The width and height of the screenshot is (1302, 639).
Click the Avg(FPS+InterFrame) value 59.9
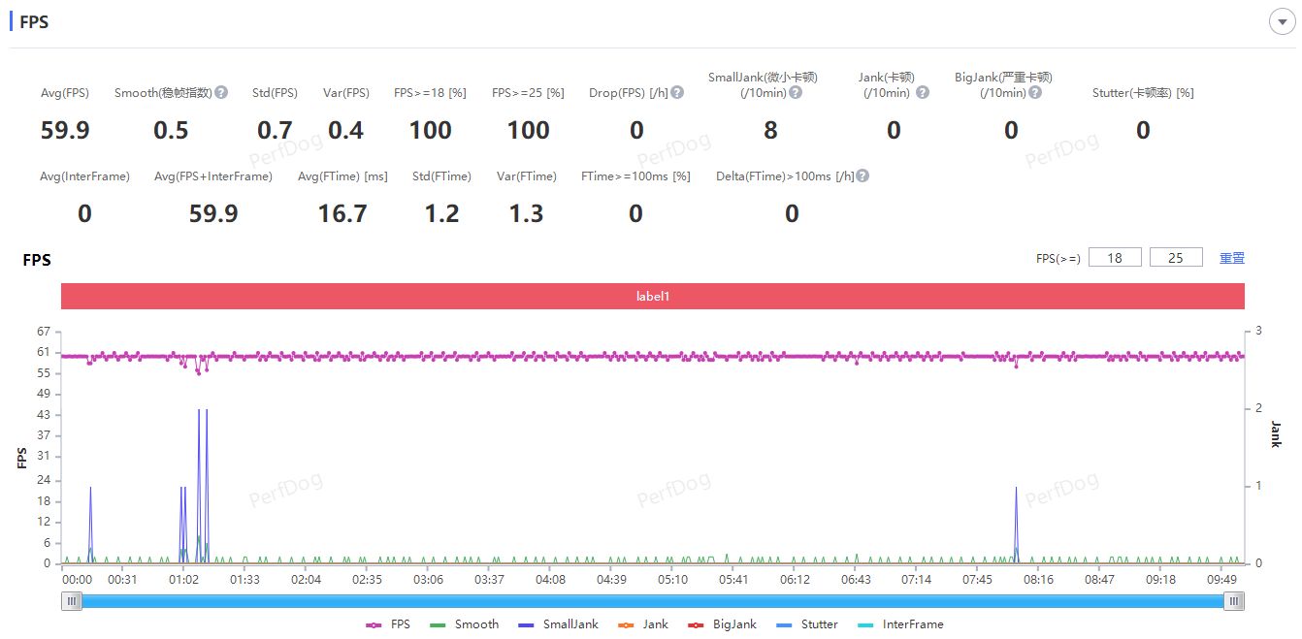213,213
